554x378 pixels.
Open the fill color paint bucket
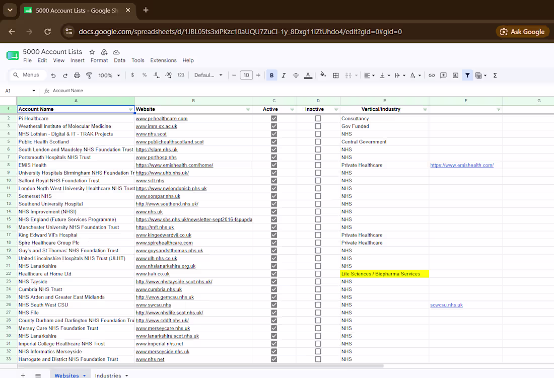pos(323,75)
